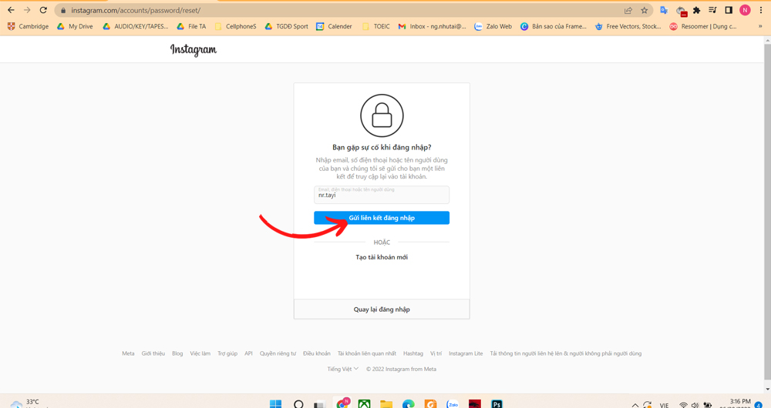The image size is (771, 408).
Task: Click the VIE input language indicator
Action: 665,405
